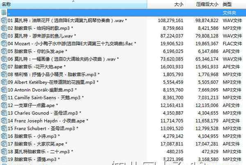
Task: Click file icon for 01 莫扎特 油菜花开 wav
Action: 4,20
